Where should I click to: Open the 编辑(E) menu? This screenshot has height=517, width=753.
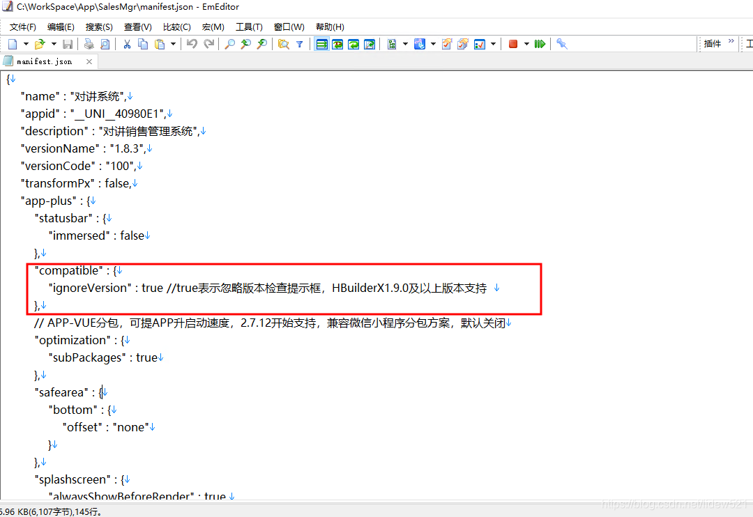[x=61, y=27]
